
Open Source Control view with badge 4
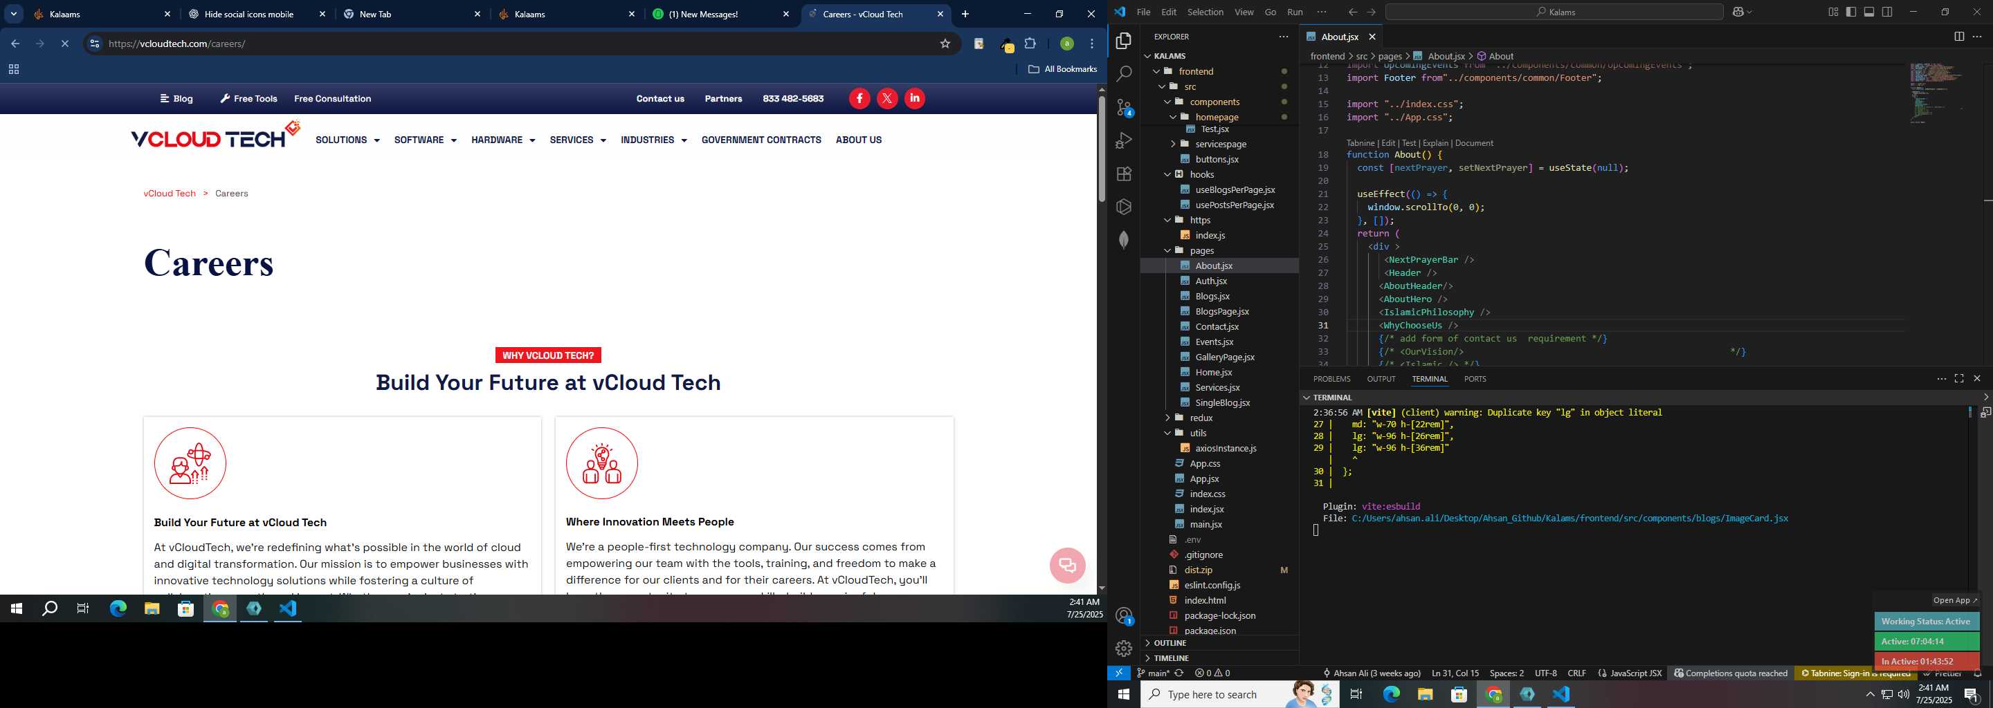click(1123, 107)
